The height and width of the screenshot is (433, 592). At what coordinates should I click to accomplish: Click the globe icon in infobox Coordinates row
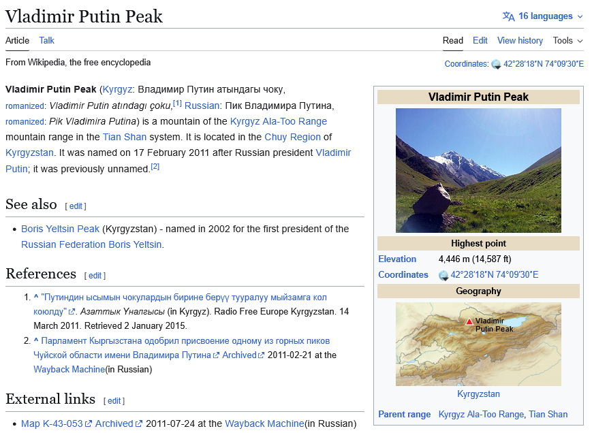pyautogui.click(x=443, y=275)
